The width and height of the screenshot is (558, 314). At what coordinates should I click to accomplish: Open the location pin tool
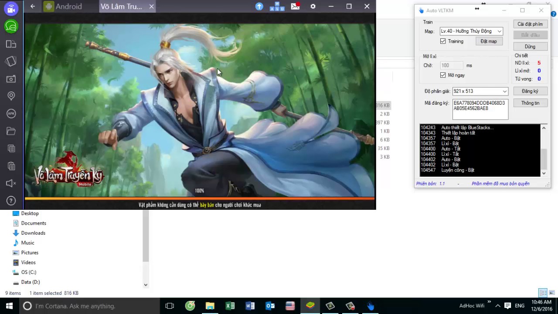(x=11, y=96)
